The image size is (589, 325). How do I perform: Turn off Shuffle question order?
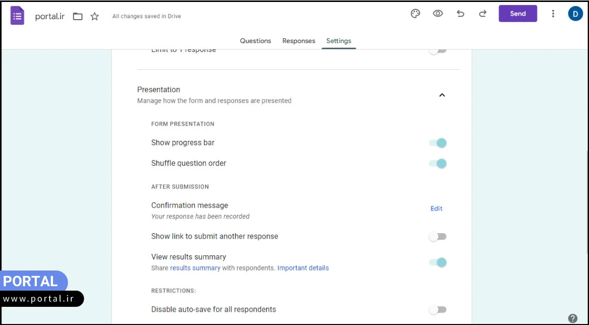(x=438, y=163)
